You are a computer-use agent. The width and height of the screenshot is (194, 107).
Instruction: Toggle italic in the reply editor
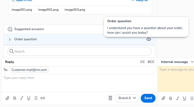(22, 98)
